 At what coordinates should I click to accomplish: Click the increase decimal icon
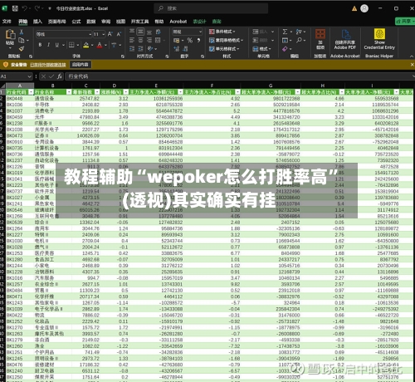tap(177, 49)
